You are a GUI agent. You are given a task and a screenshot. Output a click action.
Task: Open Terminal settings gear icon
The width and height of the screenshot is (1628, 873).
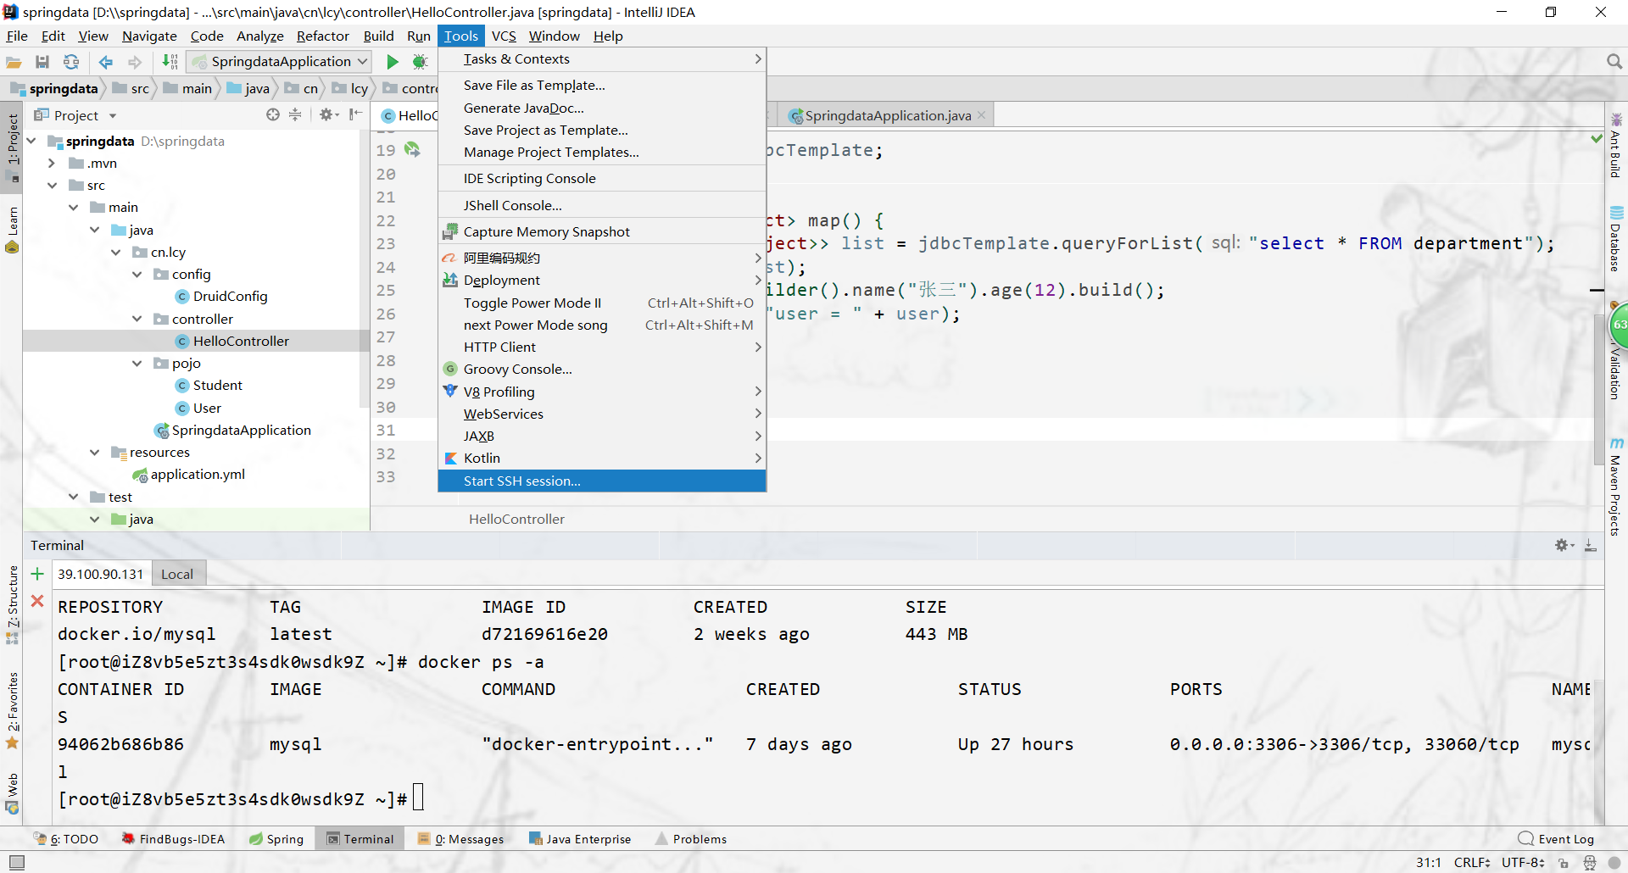tap(1562, 545)
